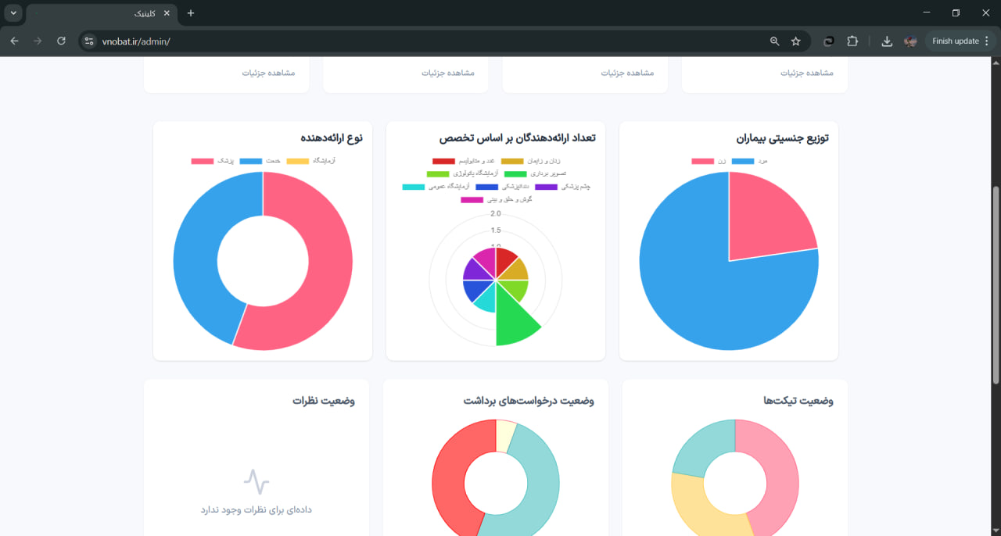Open site information icon in the address bar
The image size is (1001, 536).
point(90,41)
